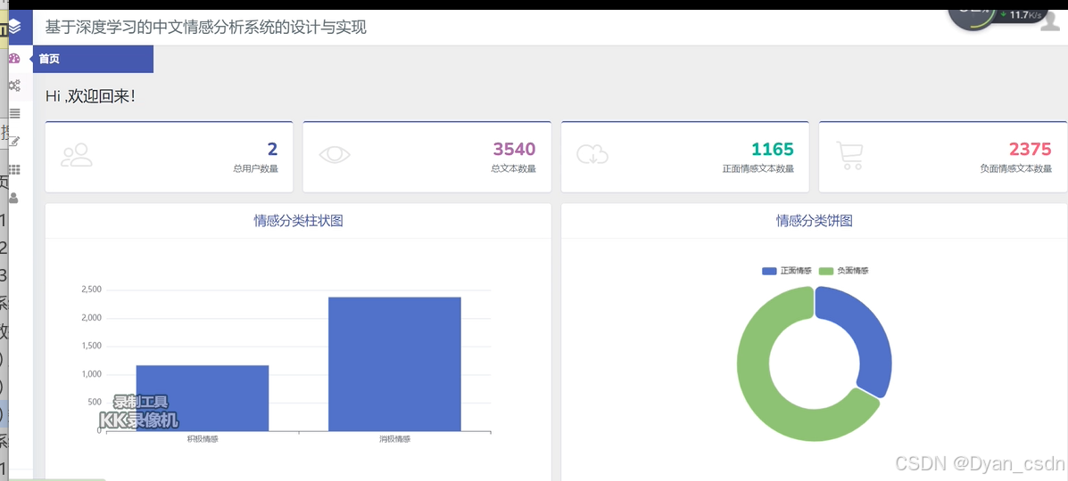Open the dashboard gauge icon in sidebar

pyautogui.click(x=14, y=59)
